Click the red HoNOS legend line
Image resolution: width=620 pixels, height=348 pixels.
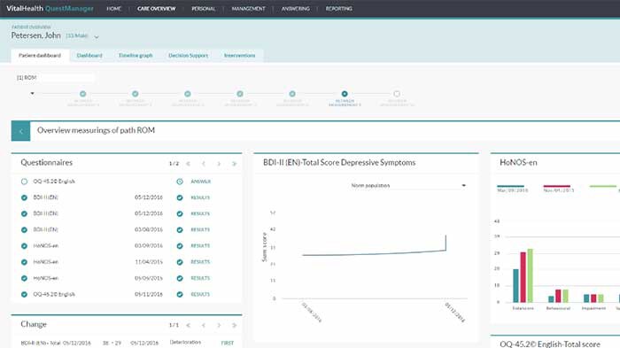(x=557, y=186)
